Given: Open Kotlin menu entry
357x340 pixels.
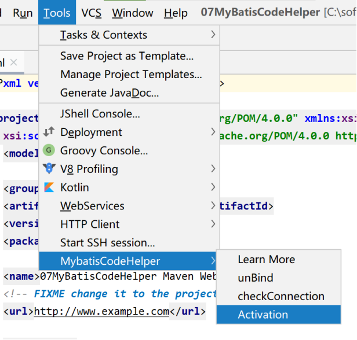Looking at the screenshot, I should tap(129, 187).
